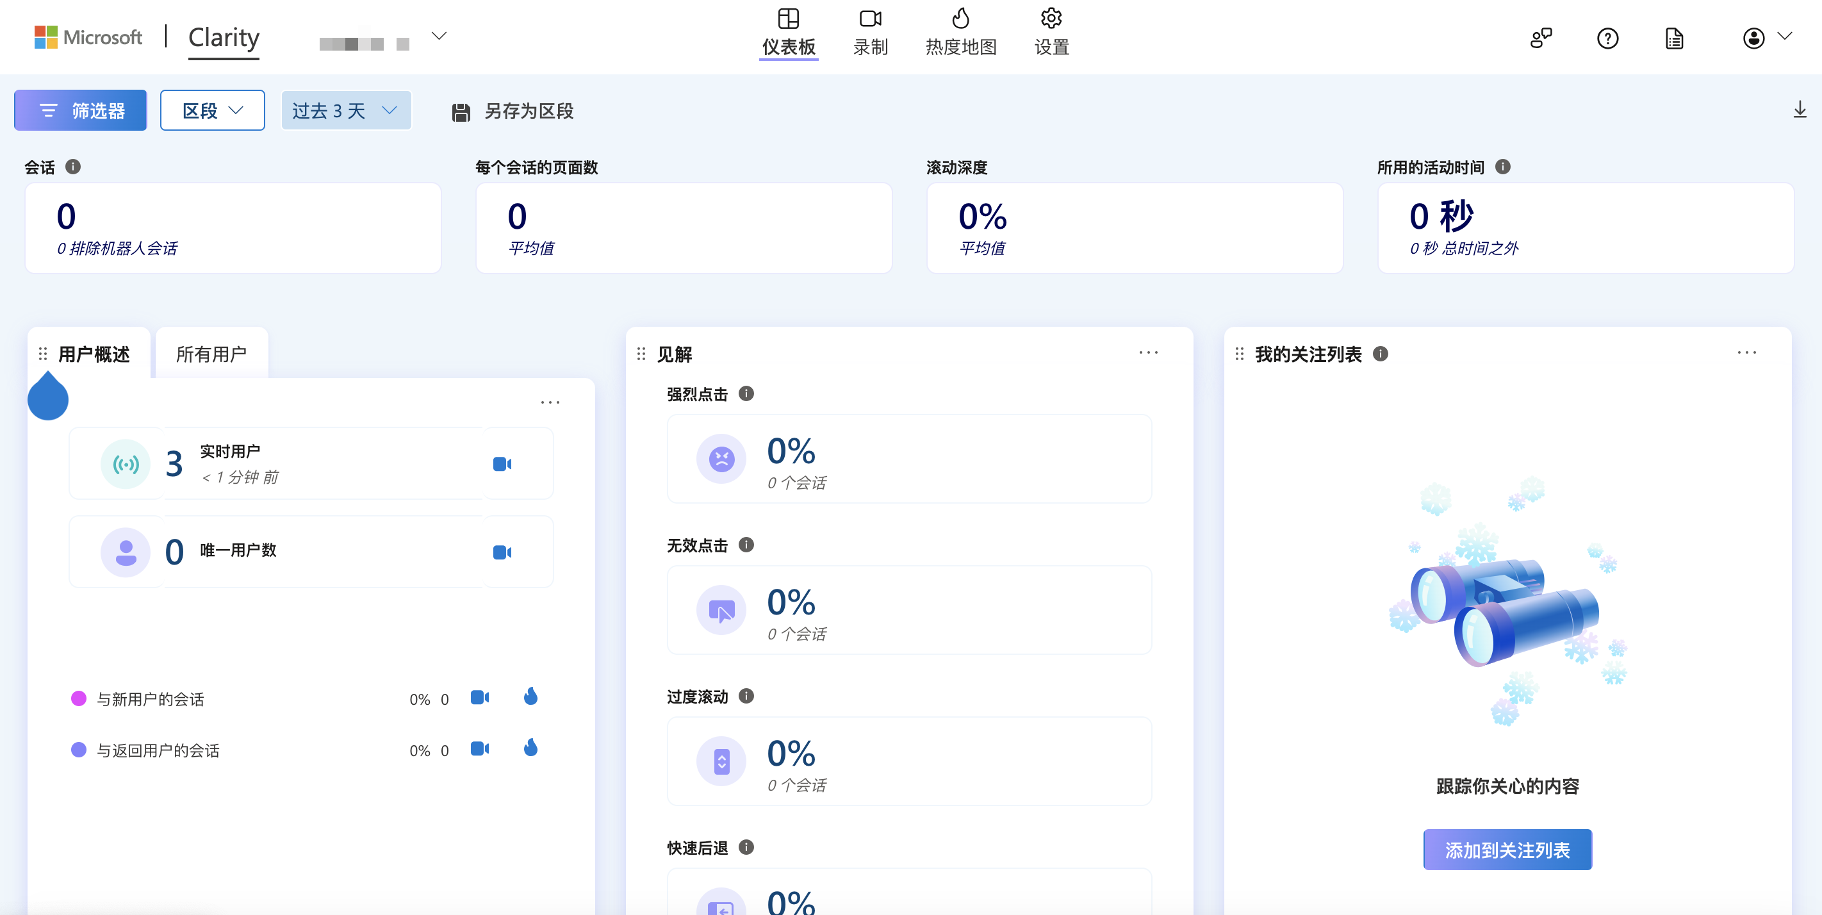Play recordings for 实时用户 via camera icon
The height and width of the screenshot is (915, 1822).
coord(502,463)
